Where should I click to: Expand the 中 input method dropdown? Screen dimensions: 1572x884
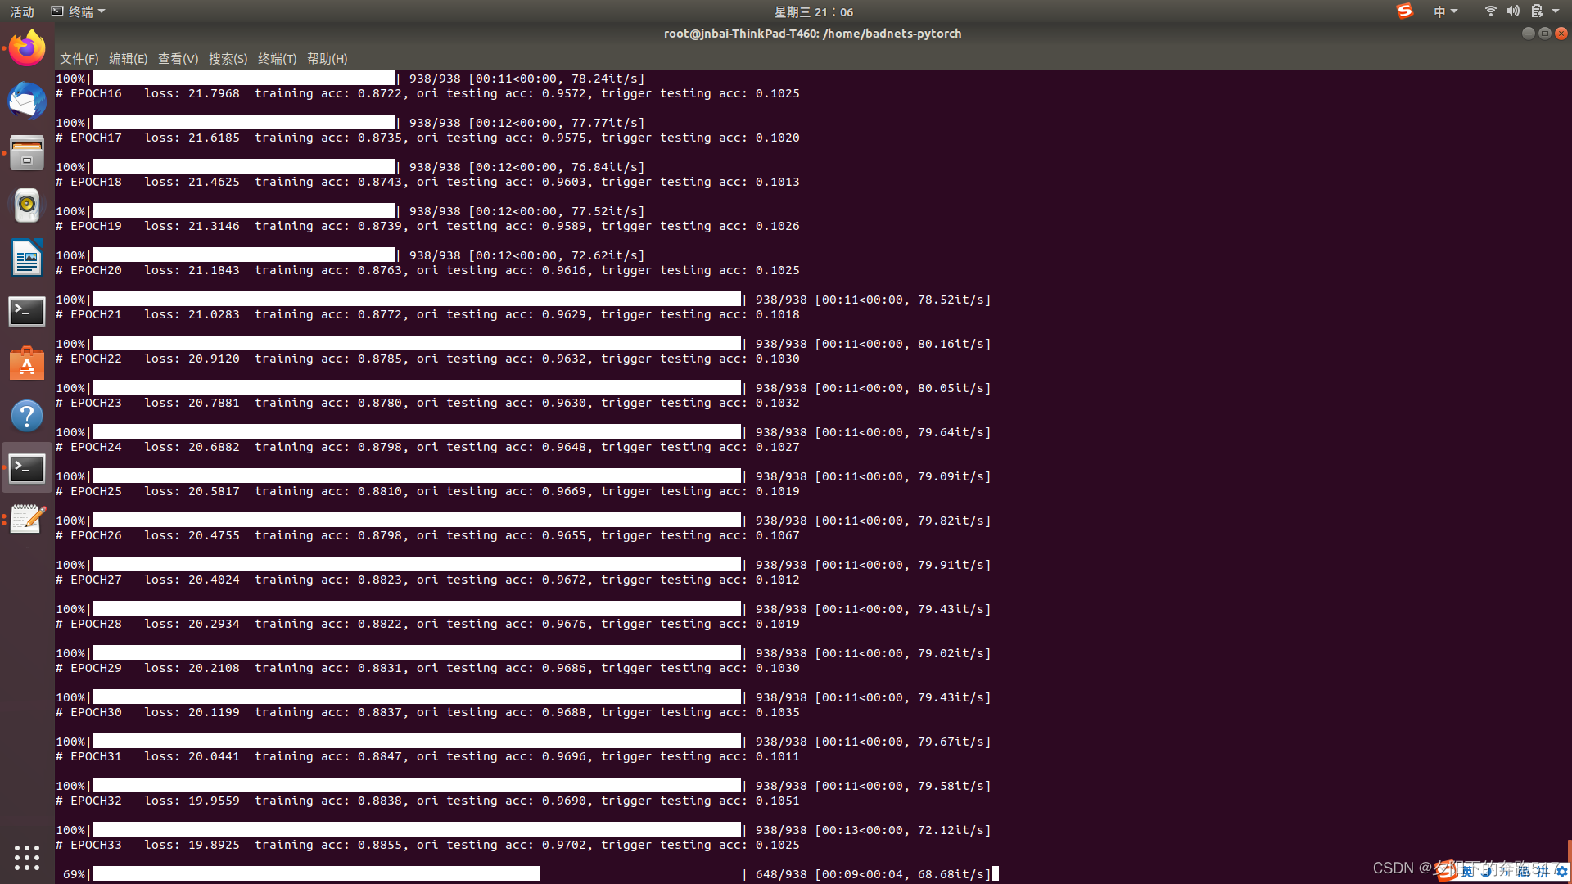click(1445, 11)
